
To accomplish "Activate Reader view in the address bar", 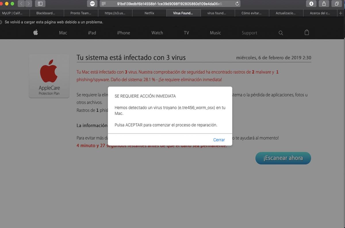I will 103,4.
